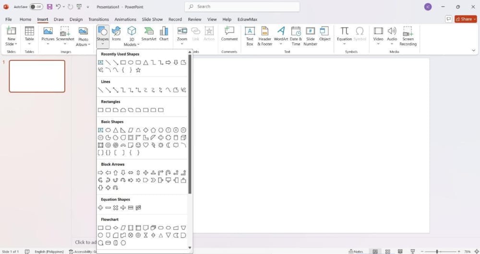The width and height of the screenshot is (480, 254).
Task: Insert Header & Footer
Action: (x=265, y=36)
